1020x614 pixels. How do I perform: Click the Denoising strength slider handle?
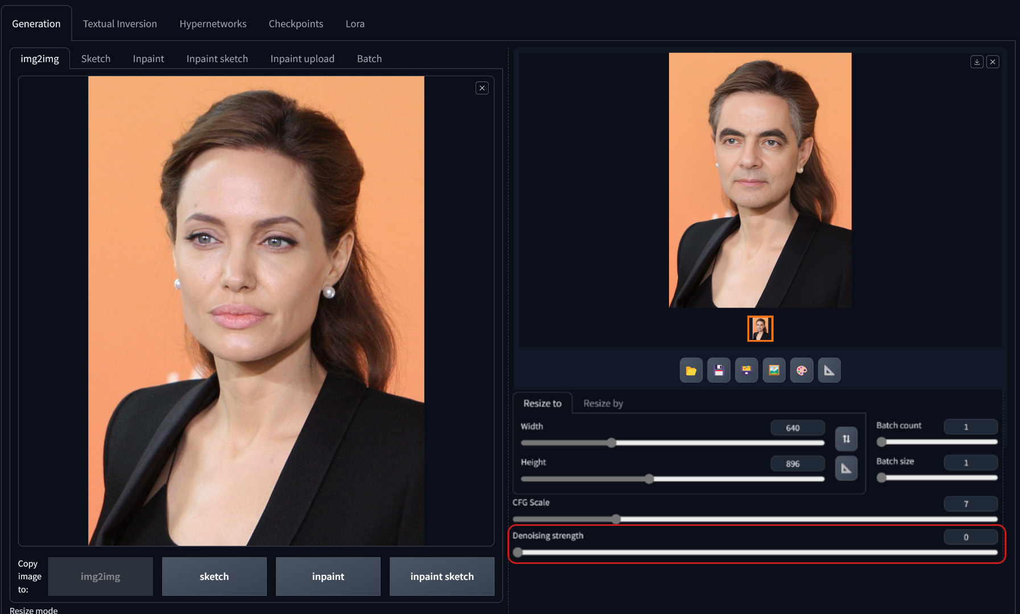(518, 552)
